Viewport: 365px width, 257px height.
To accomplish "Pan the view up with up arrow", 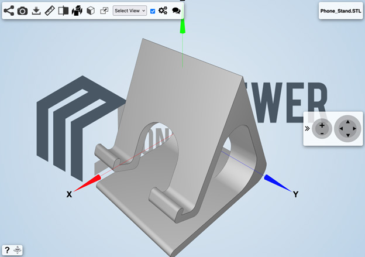I will click(347, 121).
